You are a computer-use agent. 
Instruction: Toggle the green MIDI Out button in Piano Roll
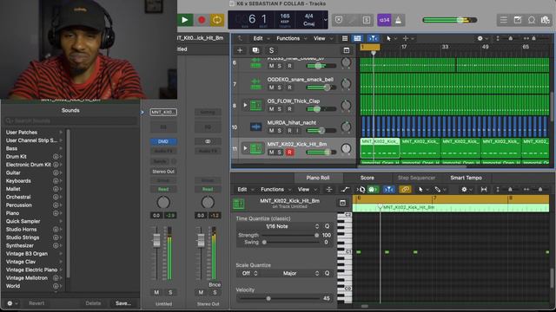tap(372, 190)
